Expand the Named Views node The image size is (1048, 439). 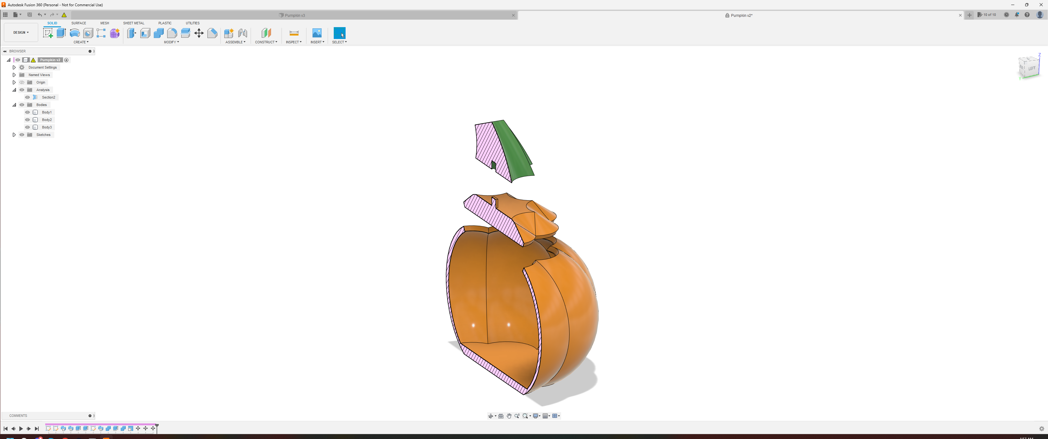point(14,75)
